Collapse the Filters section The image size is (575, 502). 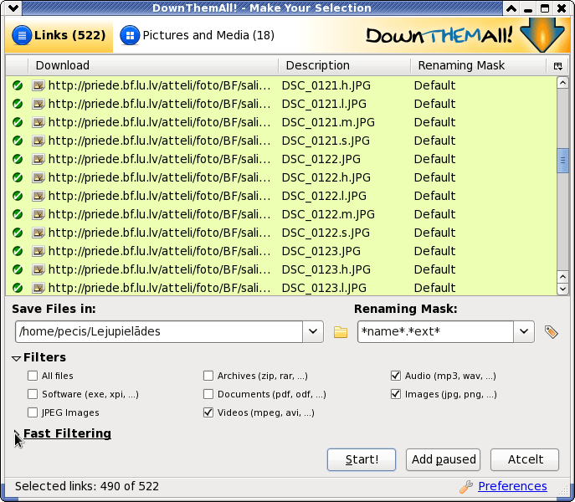pyautogui.click(x=16, y=358)
